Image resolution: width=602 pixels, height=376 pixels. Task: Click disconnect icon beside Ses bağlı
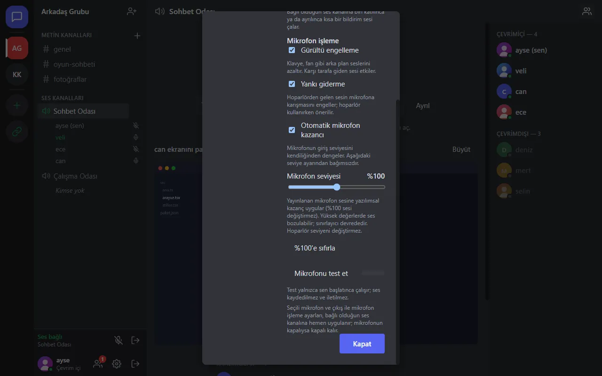pyautogui.click(x=135, y=340)
